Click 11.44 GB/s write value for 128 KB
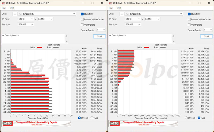 click(x=81, y=76)
